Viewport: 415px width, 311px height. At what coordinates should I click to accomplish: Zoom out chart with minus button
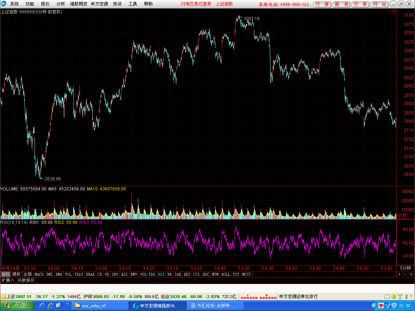[405, 274]
